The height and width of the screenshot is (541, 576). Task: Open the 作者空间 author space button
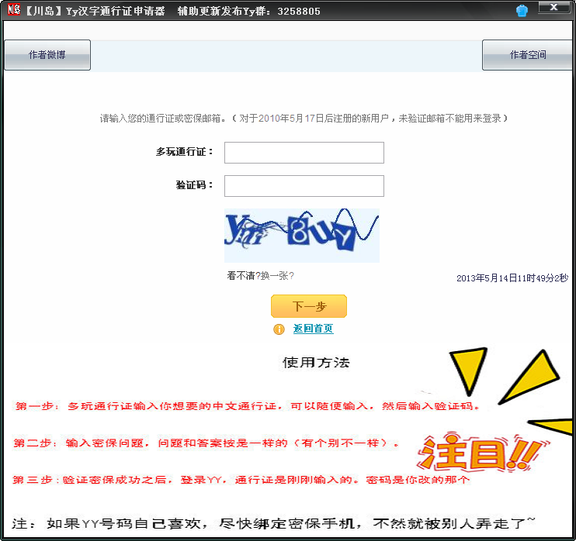click(528, 55)
